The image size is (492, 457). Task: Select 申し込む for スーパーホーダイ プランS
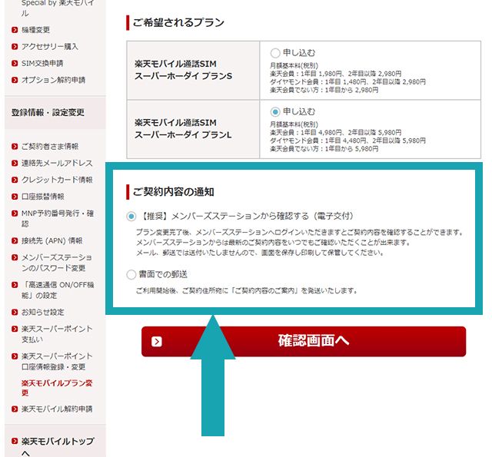point(275,53)
